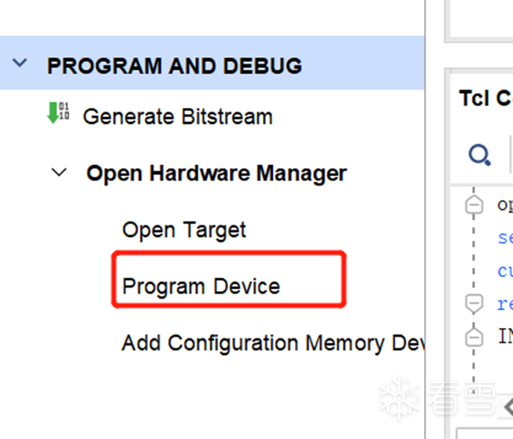513x439 pixels.
Task: Click the 'op' command text in console
Action: (x=504, y=205)
